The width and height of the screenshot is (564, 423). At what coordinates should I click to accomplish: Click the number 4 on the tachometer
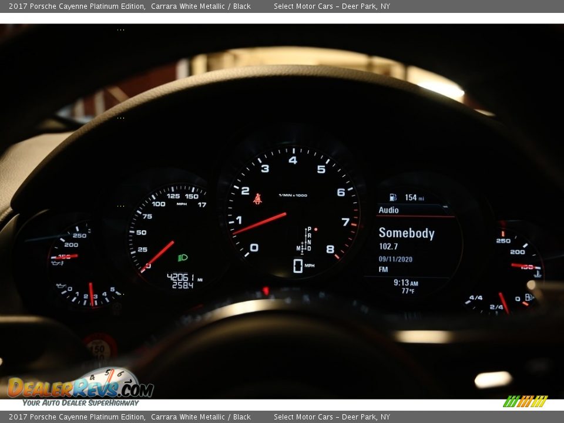point(293,160)
